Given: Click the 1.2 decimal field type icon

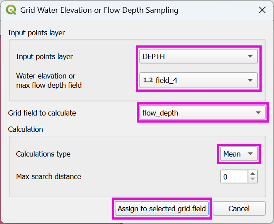Looking at the screenshot, I should (x=147, y=80).
